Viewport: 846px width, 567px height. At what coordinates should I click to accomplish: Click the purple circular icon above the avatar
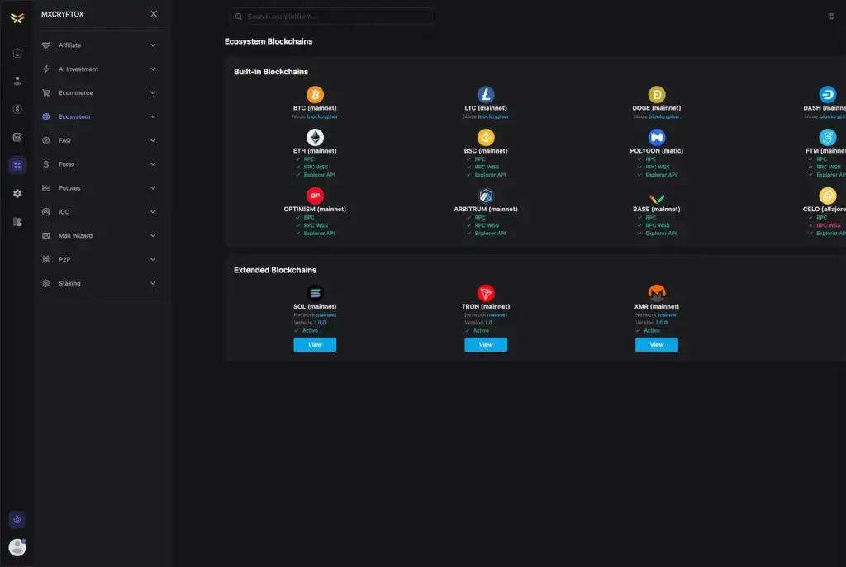pyautogui.click(x=17, y=520)
